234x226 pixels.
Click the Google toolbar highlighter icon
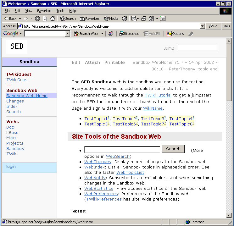pyautogui.click(x=191, y=34)
